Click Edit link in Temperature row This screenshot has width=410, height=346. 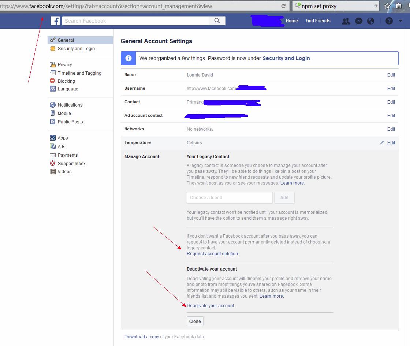[x=391, y=142]
